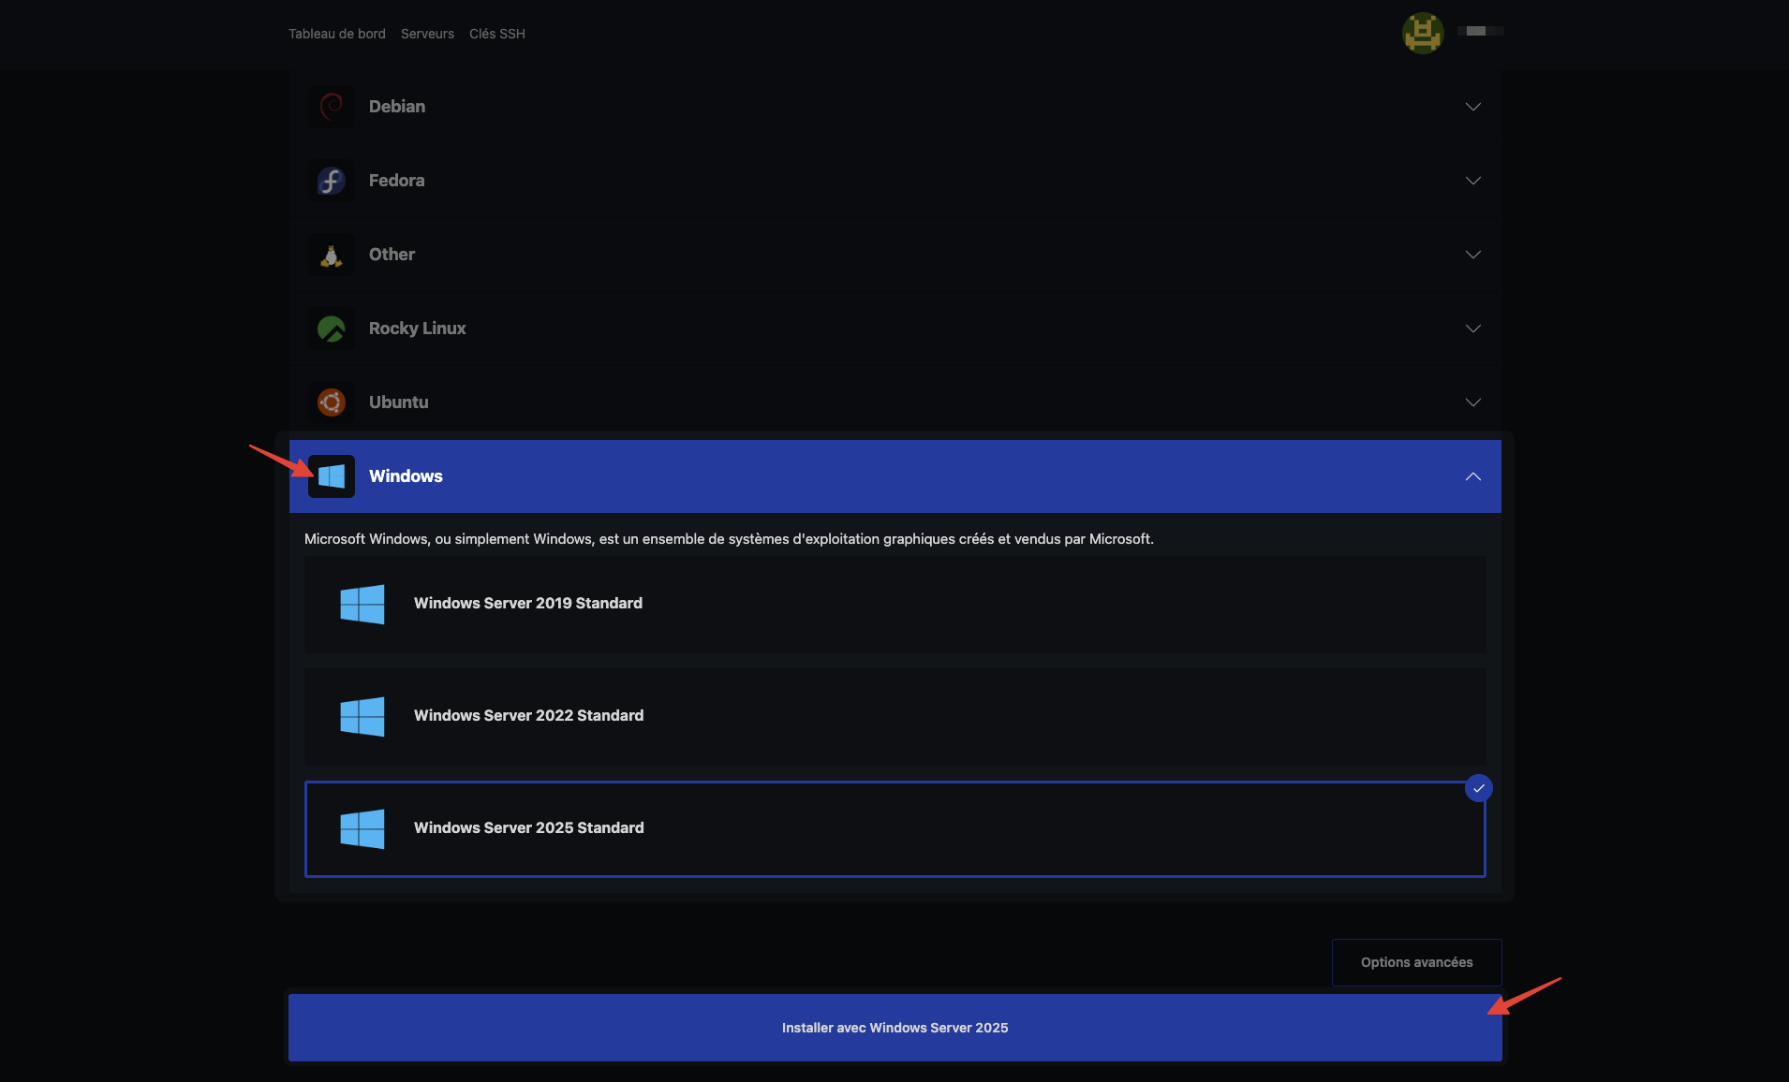The image size is (1789, 1082).
Task: Select Windows Server 2022 Standard option
Action: tap(895, 716)
